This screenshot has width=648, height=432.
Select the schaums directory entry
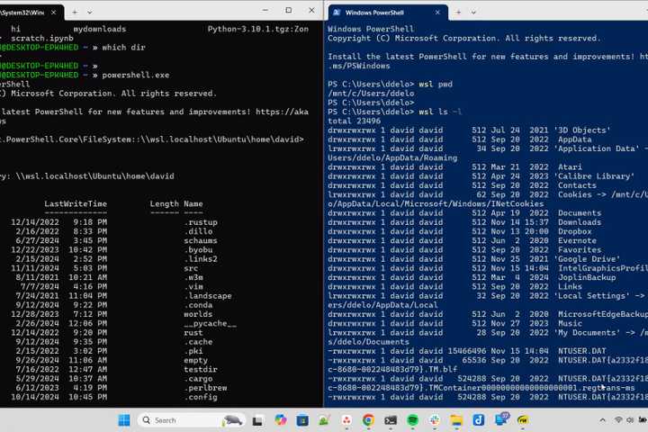[201, 240]
